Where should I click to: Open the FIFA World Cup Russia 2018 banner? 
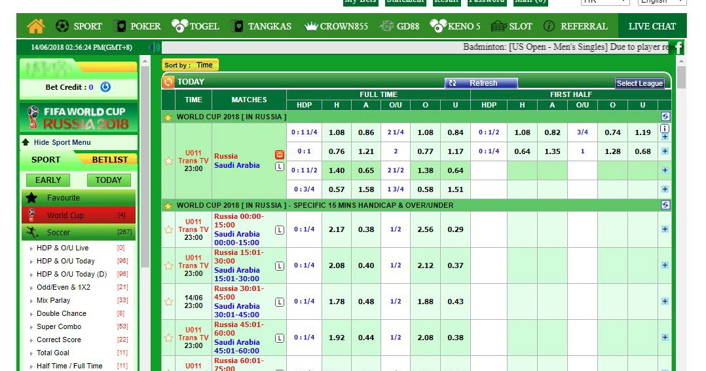click(79, 117)
